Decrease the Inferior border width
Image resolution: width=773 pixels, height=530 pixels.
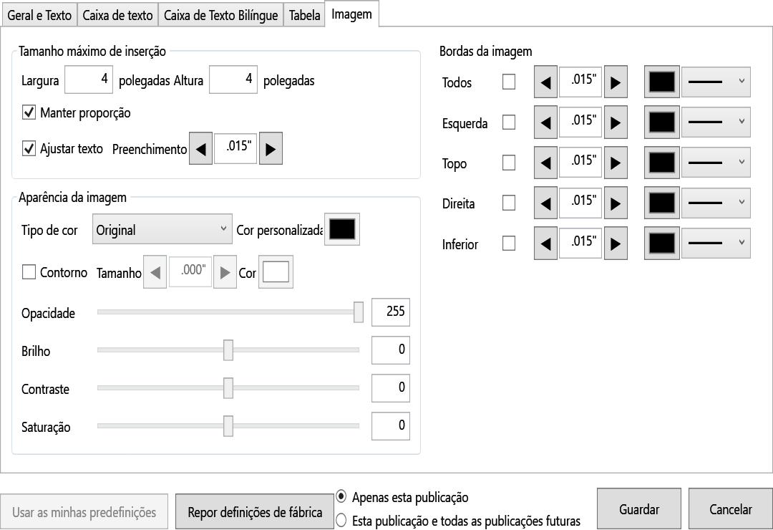545,244
